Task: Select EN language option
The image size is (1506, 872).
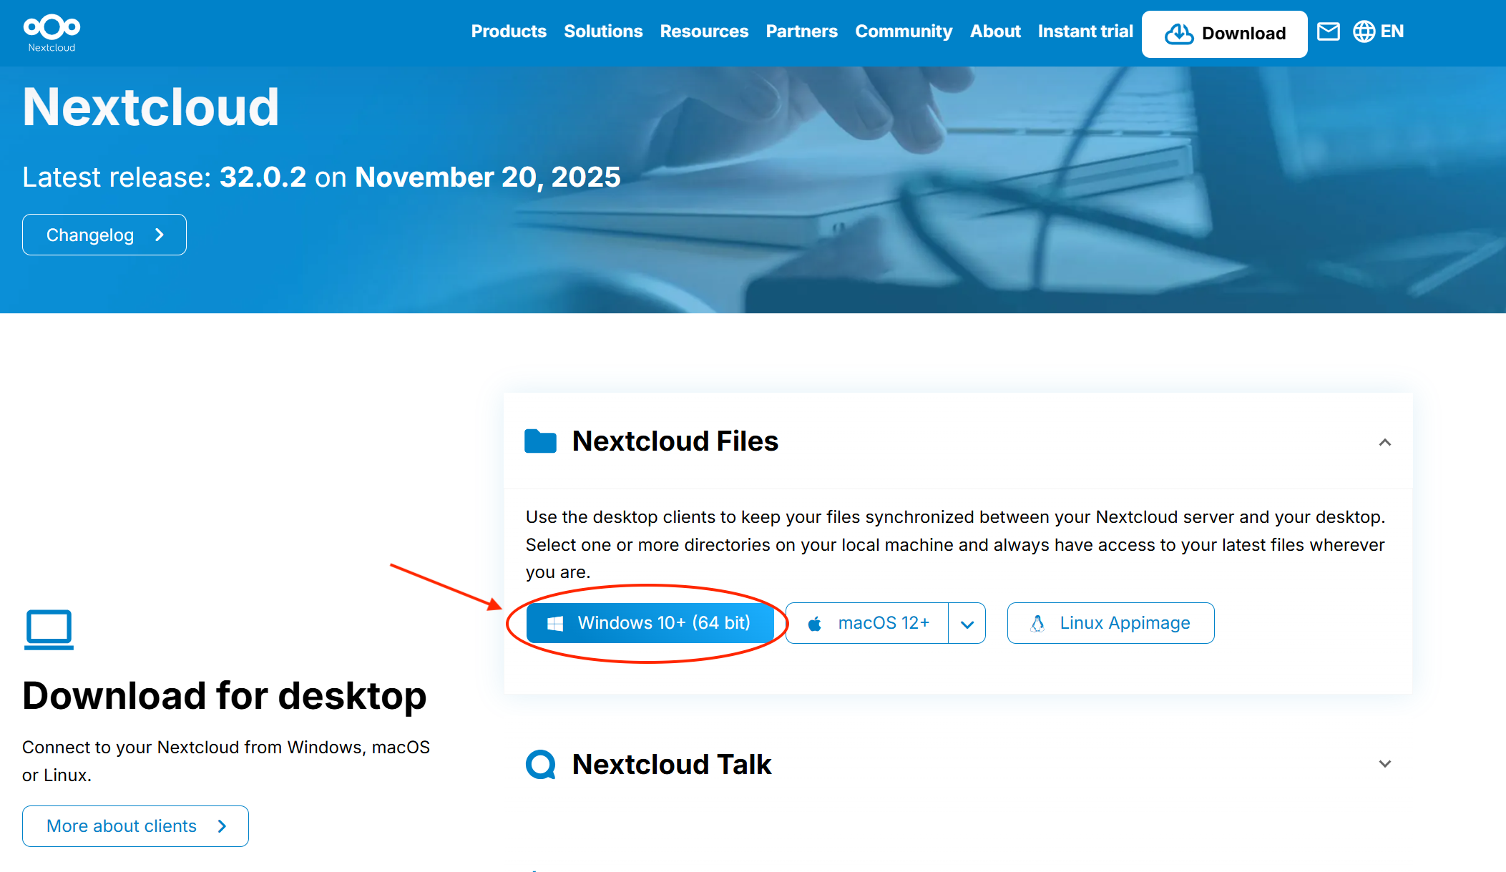Action: click(x=1392, y=31)
